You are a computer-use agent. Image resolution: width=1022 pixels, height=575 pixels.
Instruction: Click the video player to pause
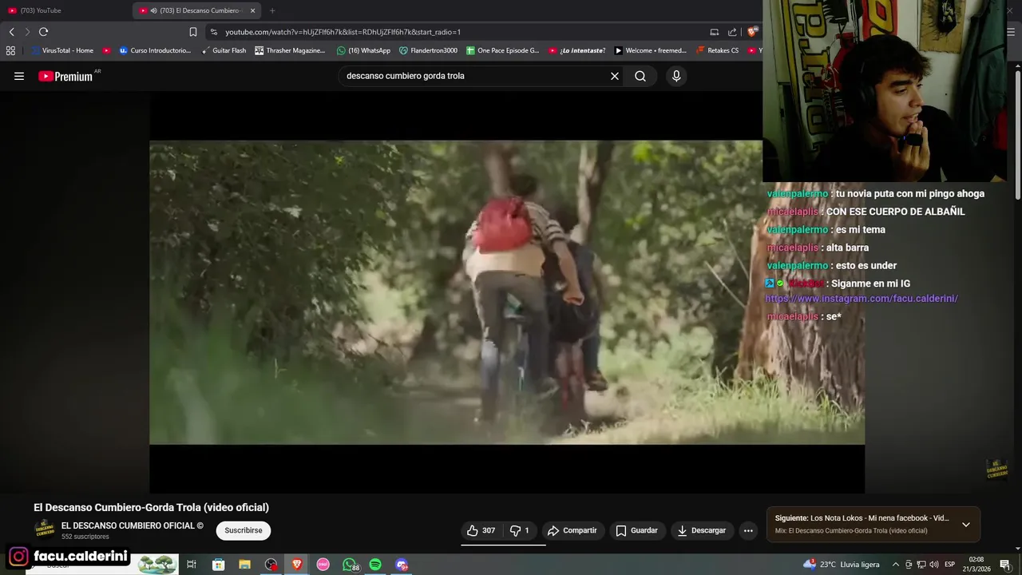click(x=507, y=292)
